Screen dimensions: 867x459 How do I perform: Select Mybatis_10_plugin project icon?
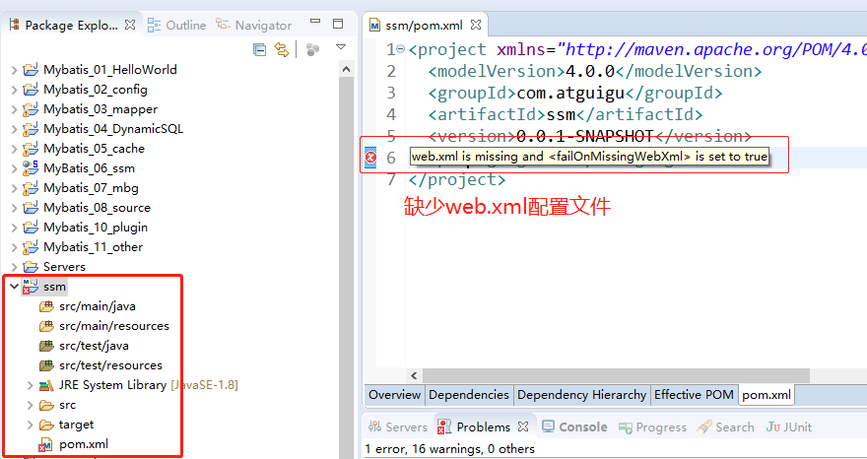point(31,228)
